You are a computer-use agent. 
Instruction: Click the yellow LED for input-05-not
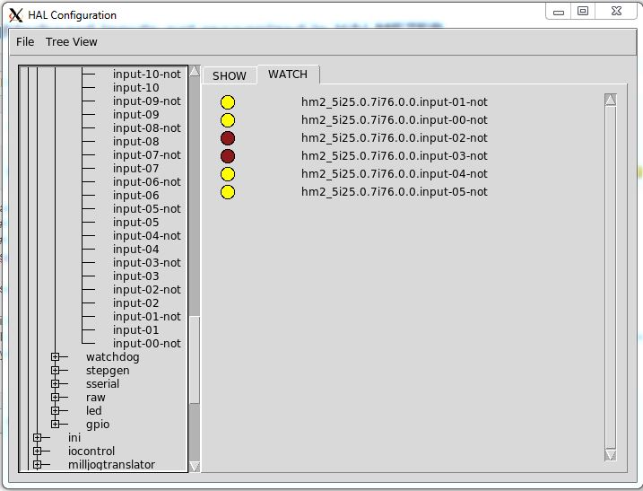coord(228,192)
